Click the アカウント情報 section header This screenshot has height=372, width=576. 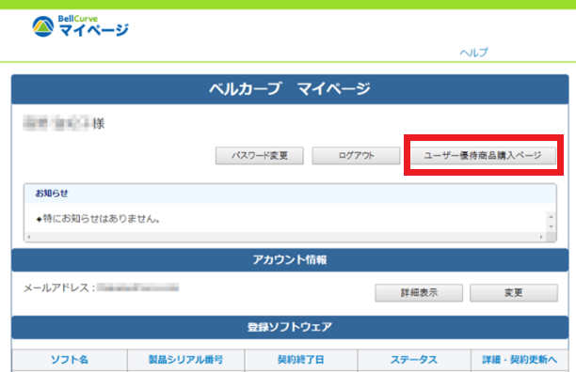click(290, 260)
